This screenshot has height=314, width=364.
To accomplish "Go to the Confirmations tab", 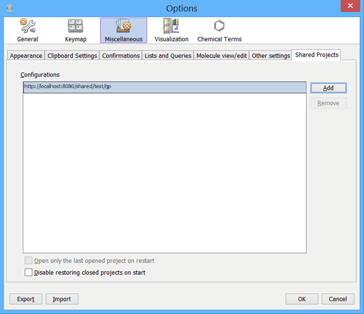I will 121,55.
